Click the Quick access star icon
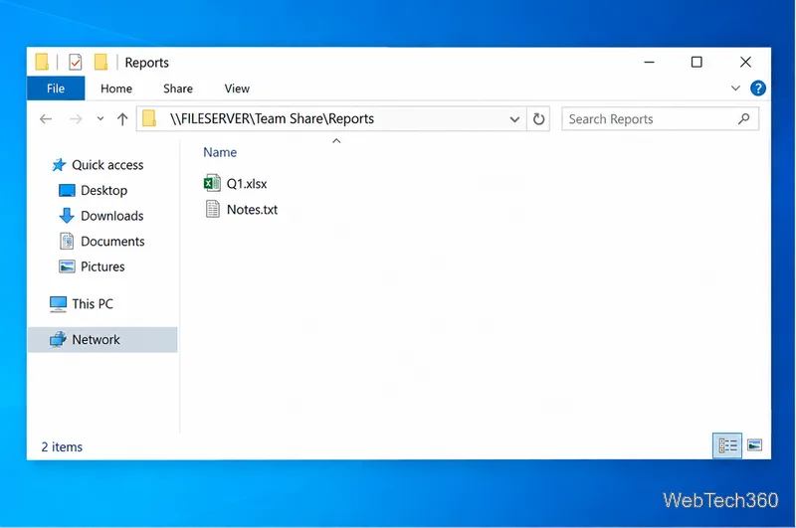The width and height of the screenshot is (796, 528). coord(59,165)
